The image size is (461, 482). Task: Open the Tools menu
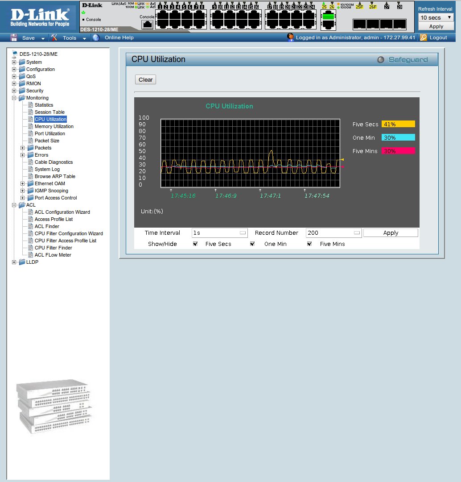69,38
